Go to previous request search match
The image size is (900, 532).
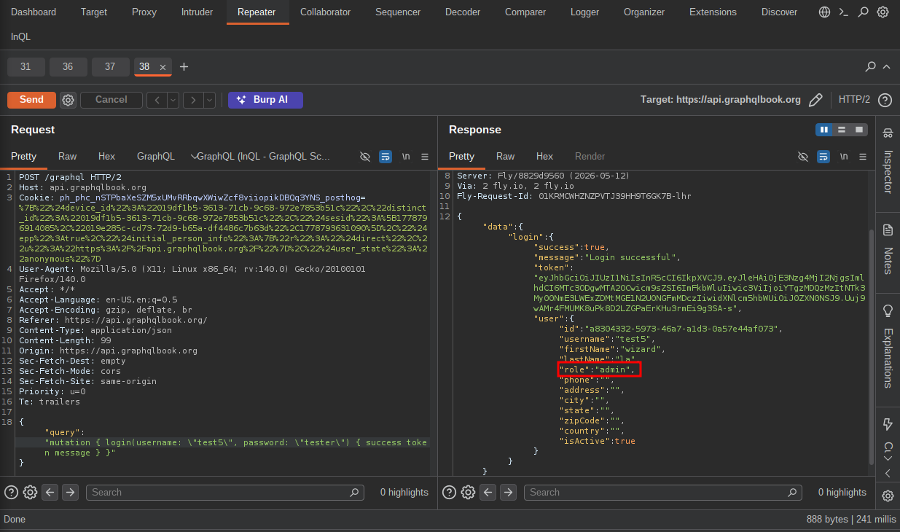[x=50, y=492]
